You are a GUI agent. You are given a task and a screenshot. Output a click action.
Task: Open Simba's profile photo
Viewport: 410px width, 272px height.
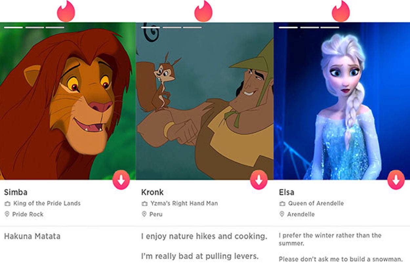pos(68,101)
